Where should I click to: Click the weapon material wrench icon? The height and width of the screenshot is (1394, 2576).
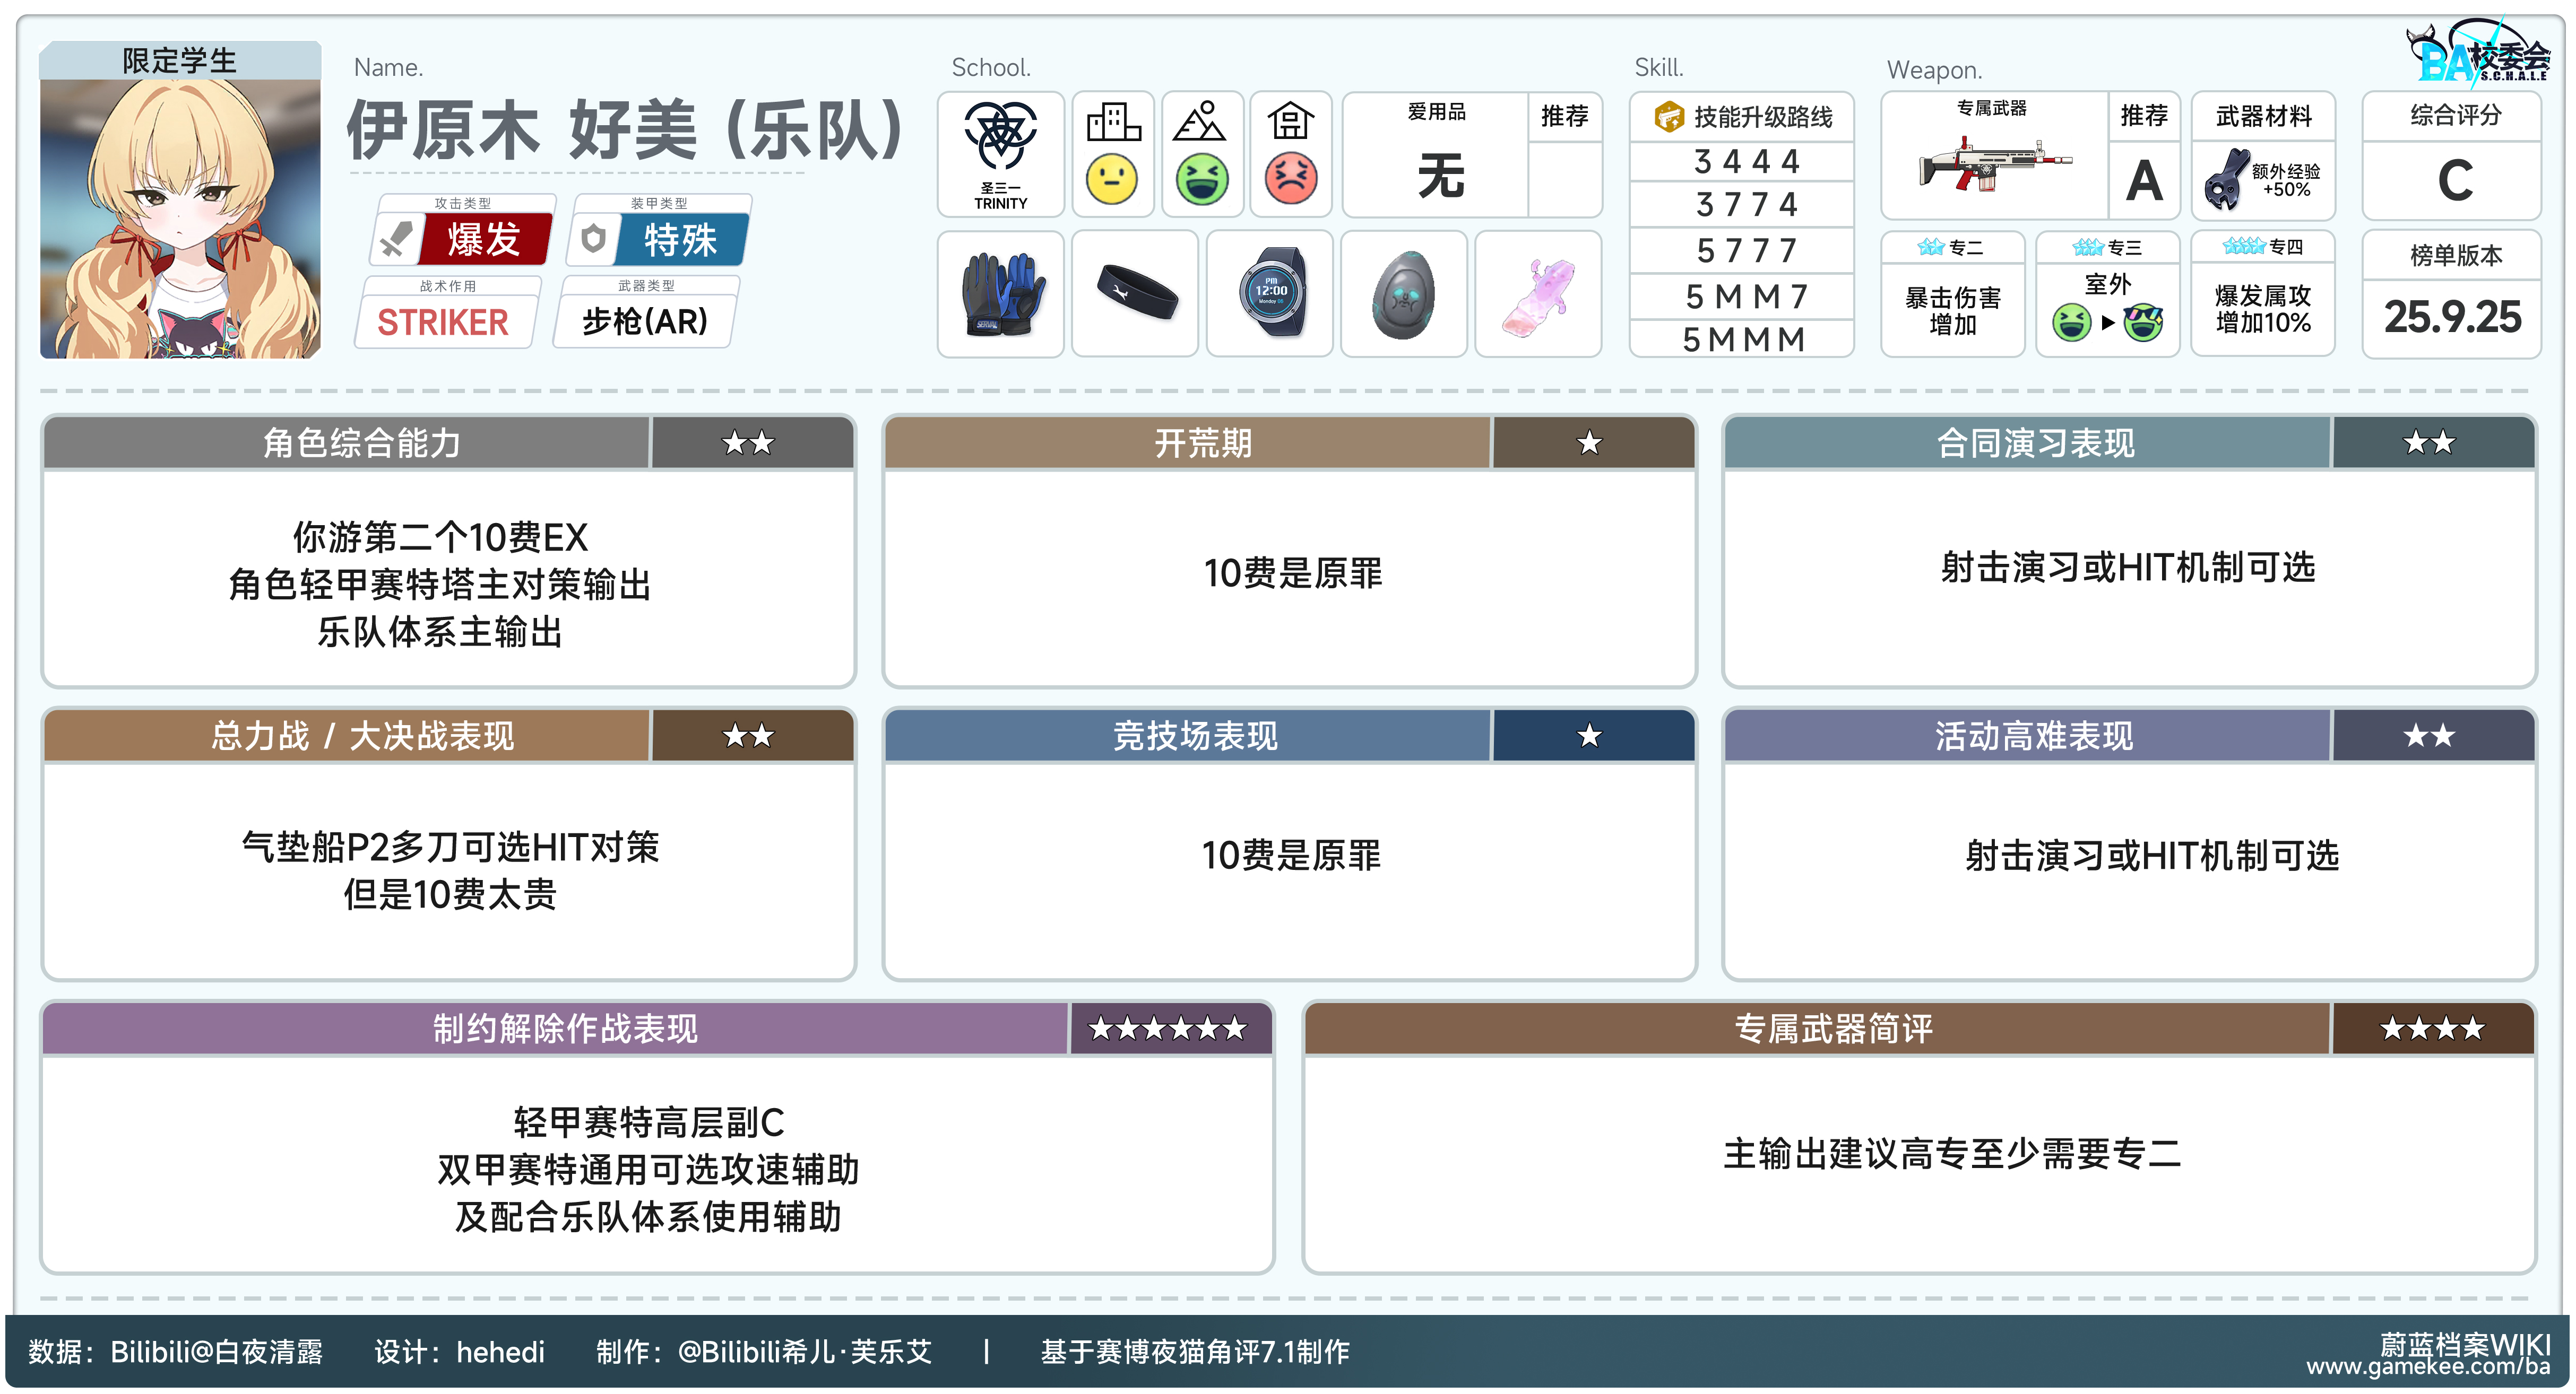(2228, 180)
